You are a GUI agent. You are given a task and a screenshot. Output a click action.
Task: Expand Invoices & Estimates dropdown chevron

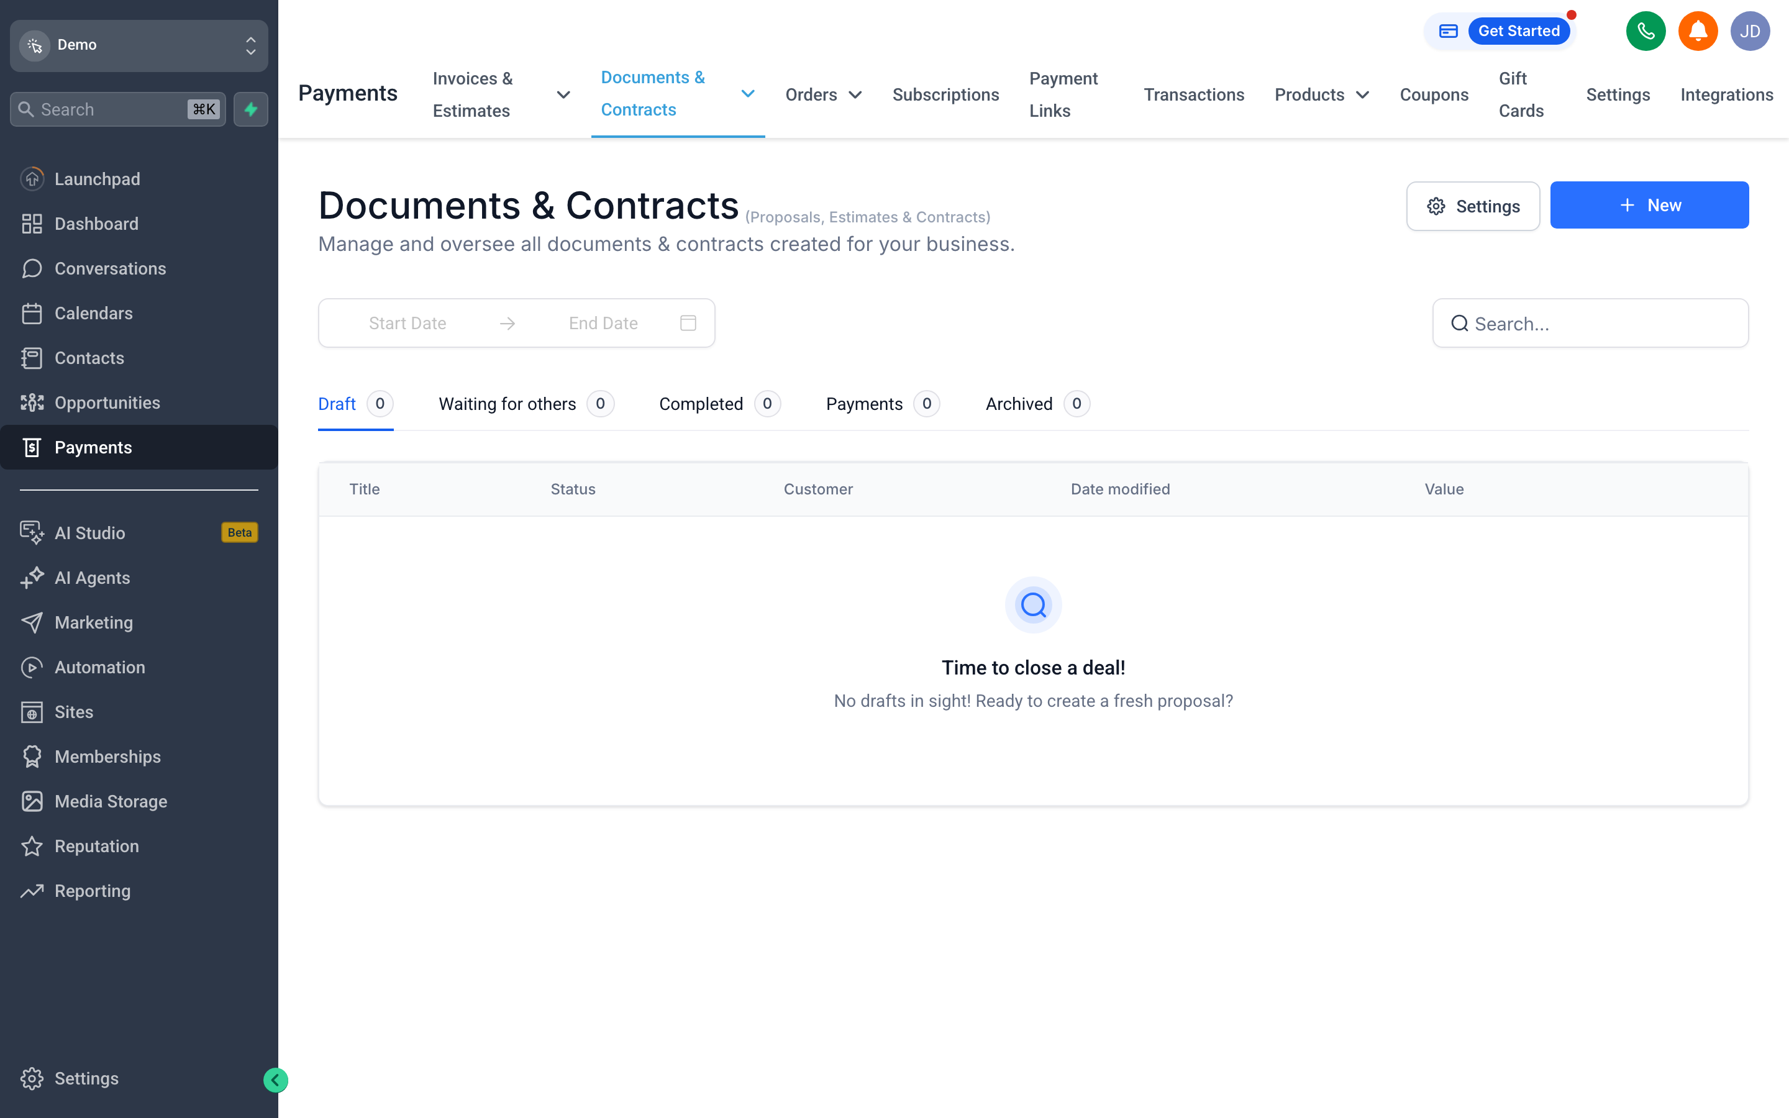pyautogui.click(x=563, y=94)
